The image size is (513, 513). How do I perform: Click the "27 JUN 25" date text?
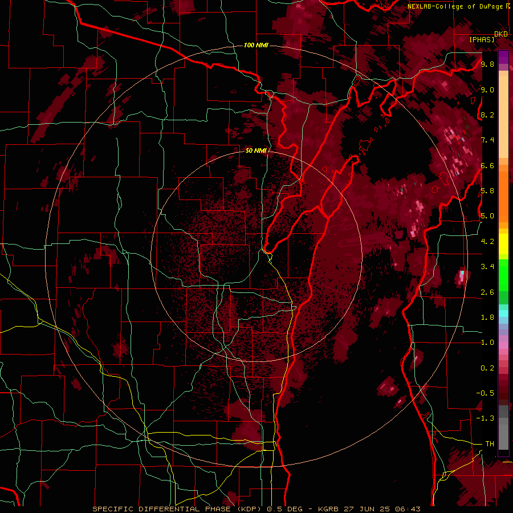(366, 509)
